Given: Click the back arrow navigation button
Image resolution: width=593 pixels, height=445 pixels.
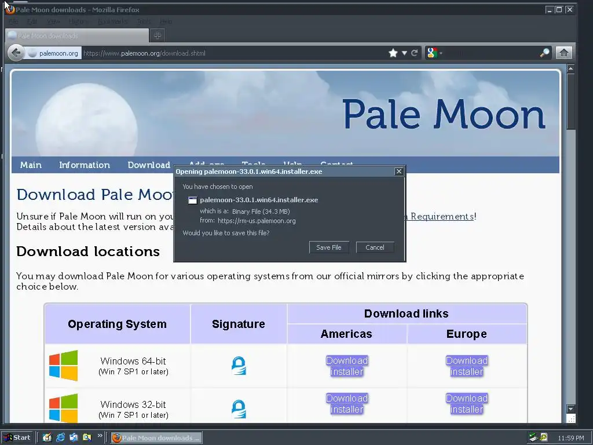Looking at the screenshot, I should click(16, 53).
